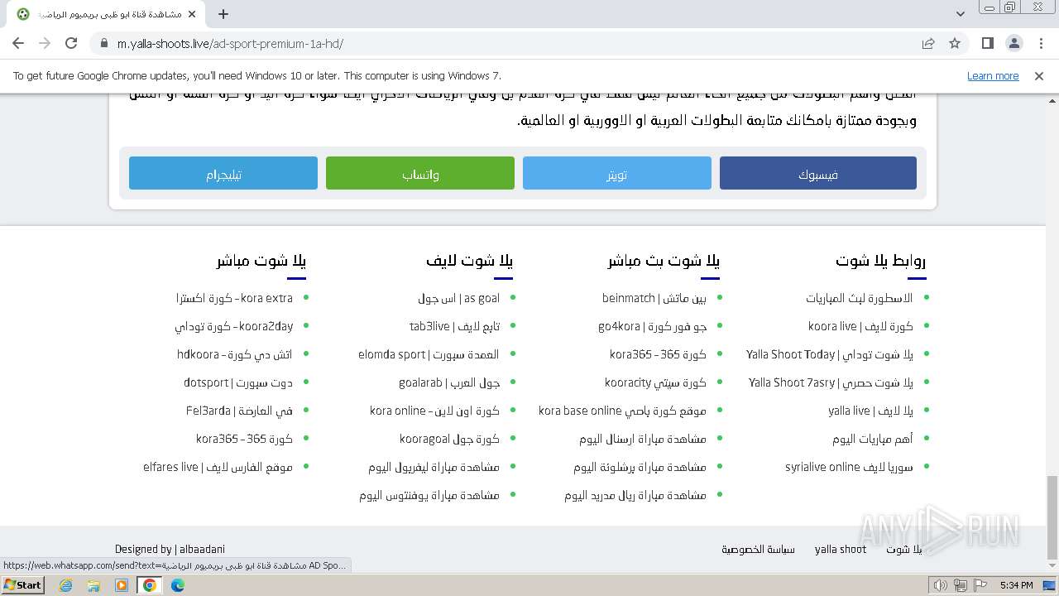This screenshot has height=596, width=1059.
Task: Open the kora online link
Action: point(434,411)
